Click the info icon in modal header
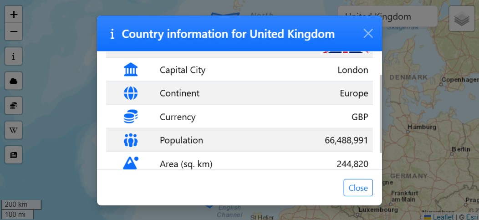 [112, 34]
